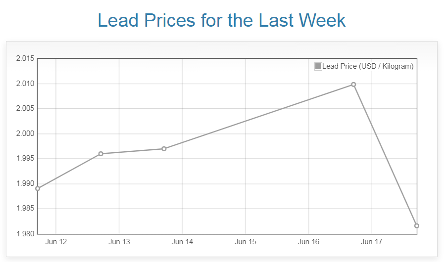The image size is (446, 262).
Task: Select the 1.985 y-axis label
Action: coord(25,209)
